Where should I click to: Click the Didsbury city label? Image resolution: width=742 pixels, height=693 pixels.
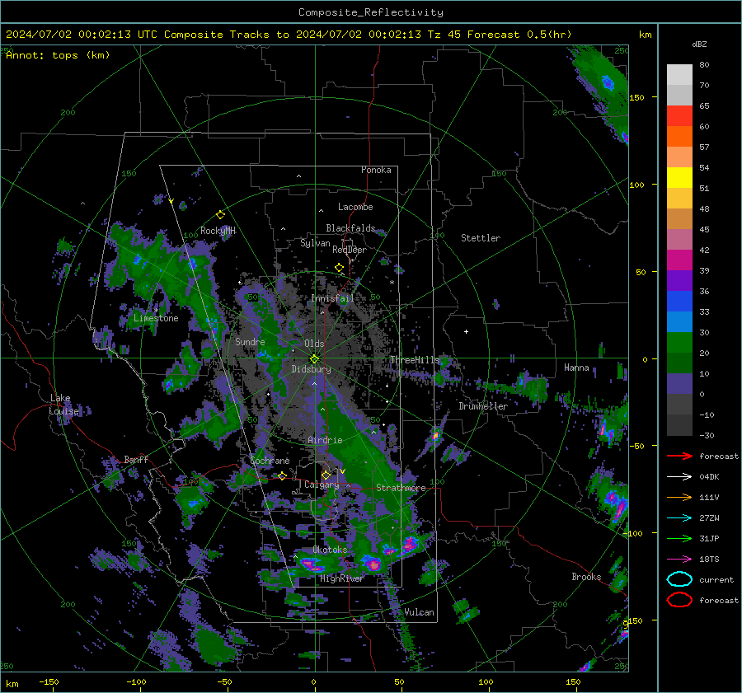tap(311, 369)
